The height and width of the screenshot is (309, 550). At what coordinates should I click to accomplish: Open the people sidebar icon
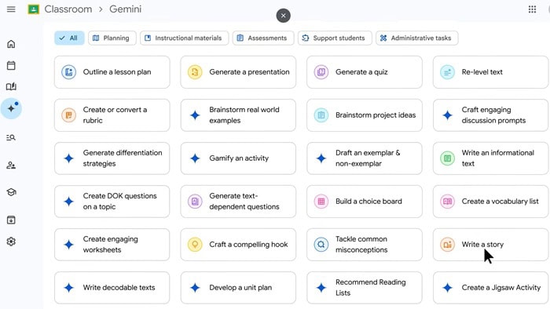coord(11,165)
